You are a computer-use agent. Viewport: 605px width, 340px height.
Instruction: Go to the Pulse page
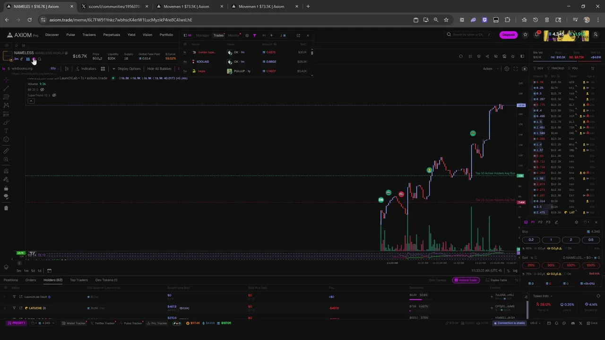[x=70, y=34]
